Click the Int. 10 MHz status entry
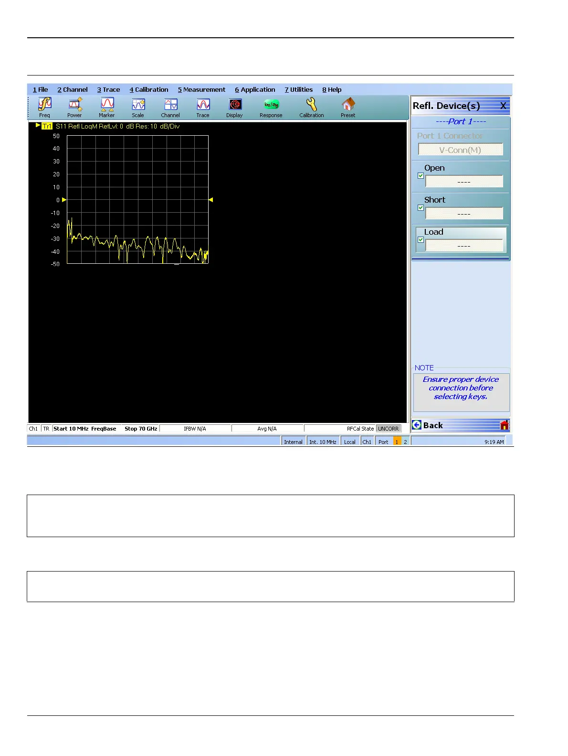The width and height of the screenshot is (568, 756). (323, 442)
